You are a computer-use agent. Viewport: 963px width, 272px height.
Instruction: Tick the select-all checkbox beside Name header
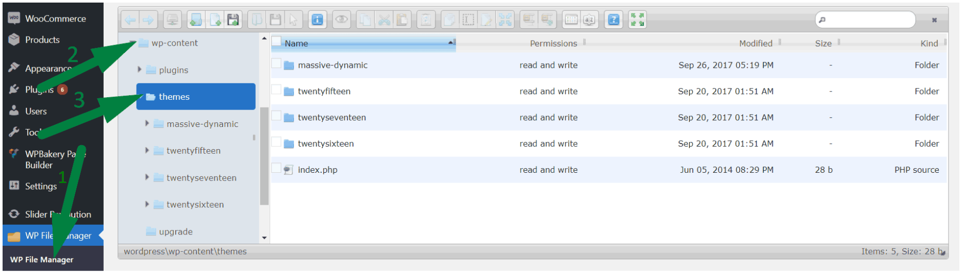277,41
